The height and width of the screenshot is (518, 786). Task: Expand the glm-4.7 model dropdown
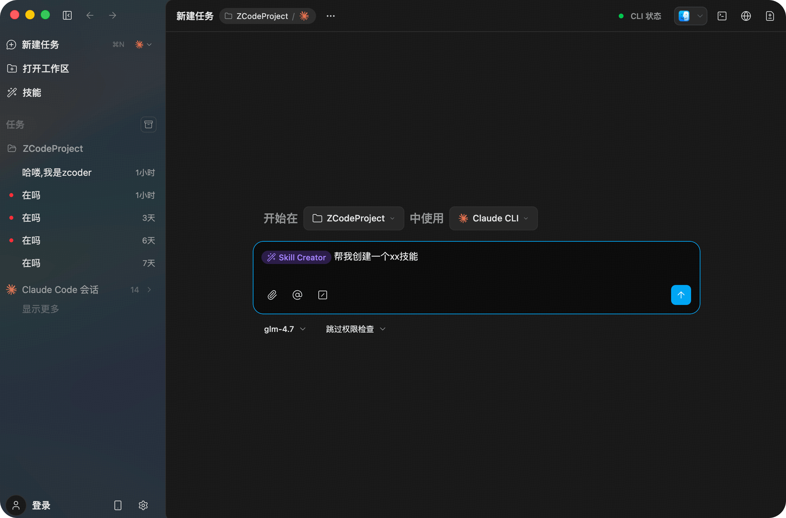(285, 329)
